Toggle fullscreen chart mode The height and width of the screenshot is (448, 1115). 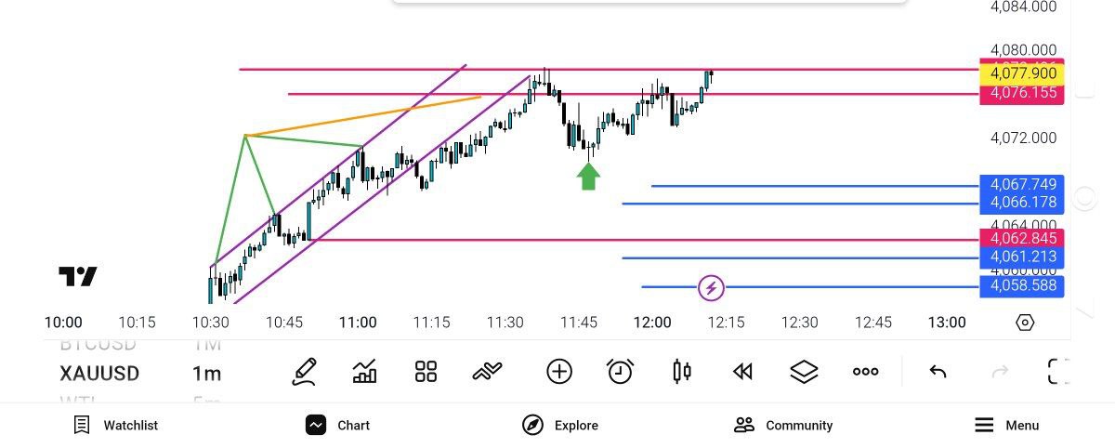click(x=1057, y=373)
